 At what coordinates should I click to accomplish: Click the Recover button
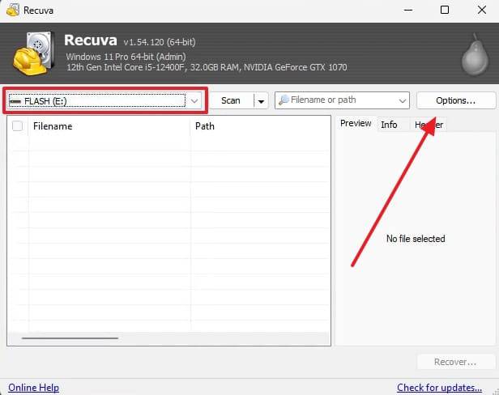coord(456,362)
